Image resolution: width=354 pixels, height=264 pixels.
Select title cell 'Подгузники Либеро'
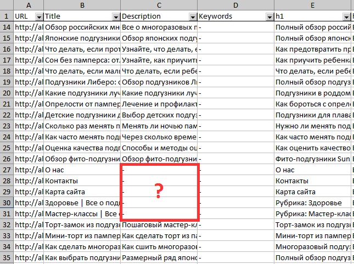pyautogui.click(x=82, y=82)
